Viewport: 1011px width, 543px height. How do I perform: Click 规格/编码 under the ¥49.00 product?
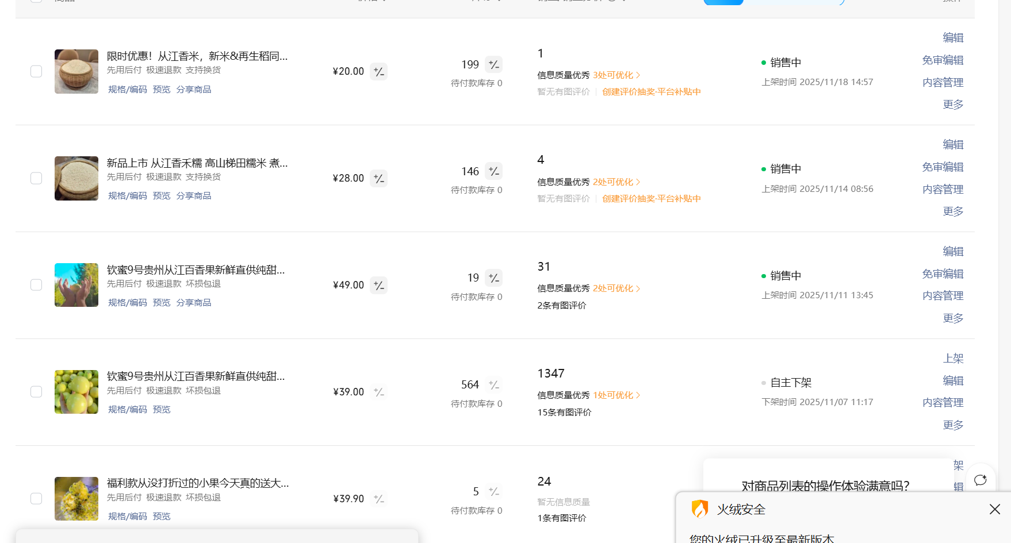coord(127,303)
